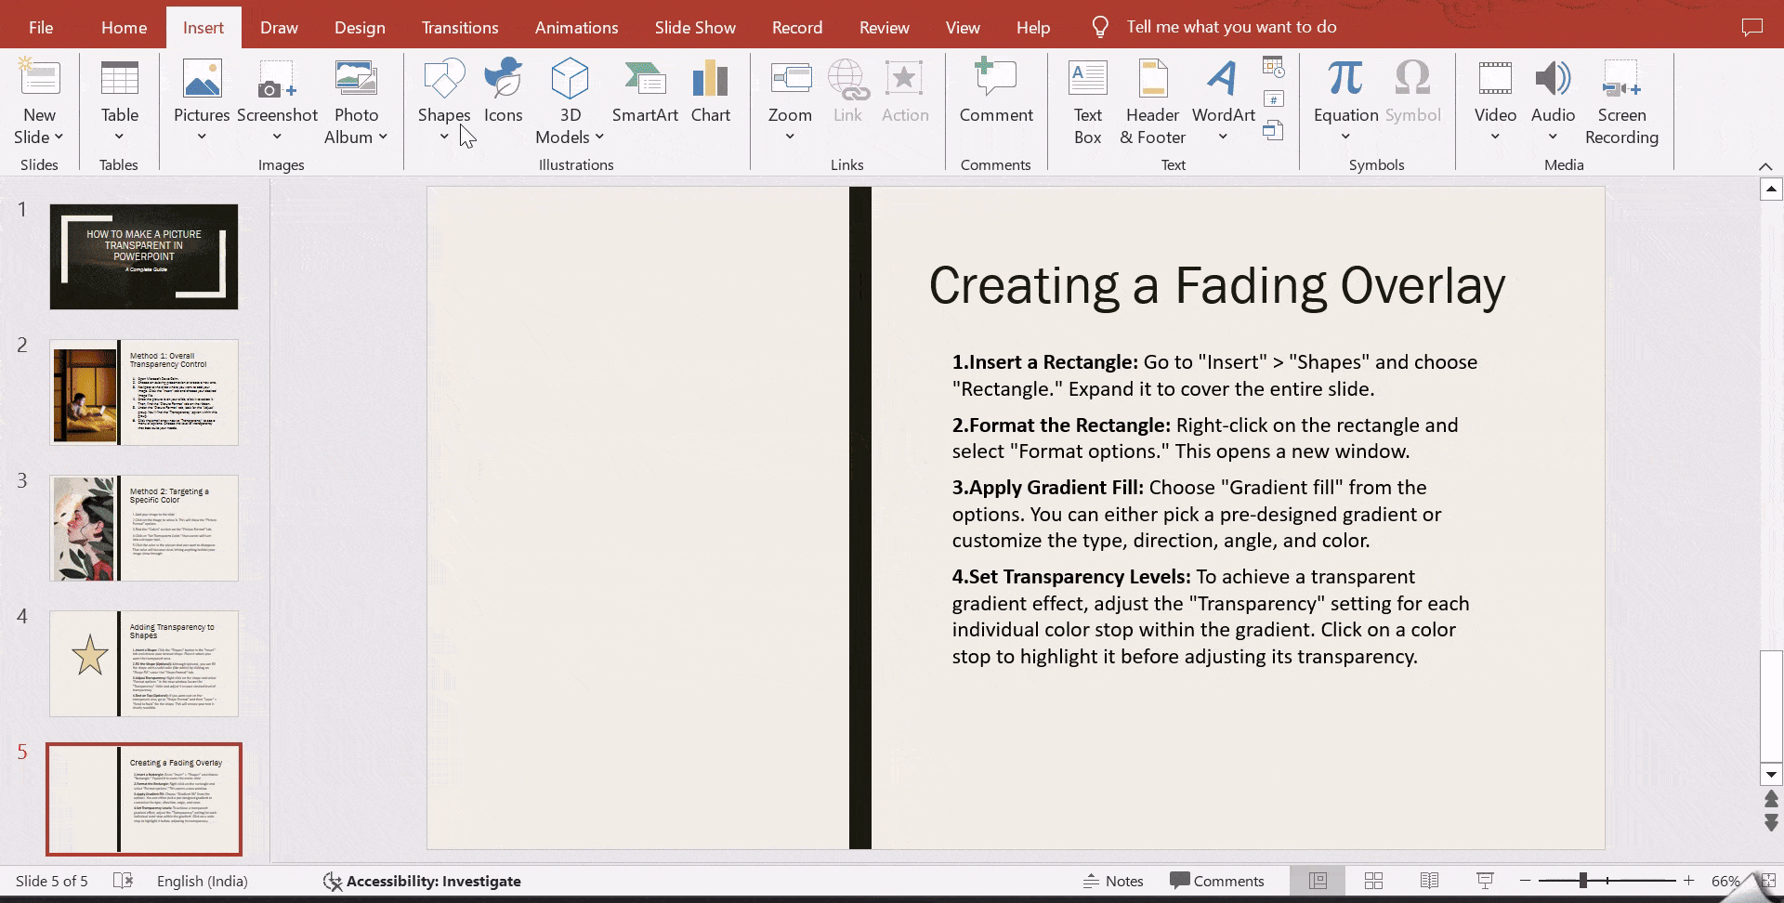Select slide 3 thumbnail
The height and width of the screenshot is (903, 1784).
click(x=144, y=528)
